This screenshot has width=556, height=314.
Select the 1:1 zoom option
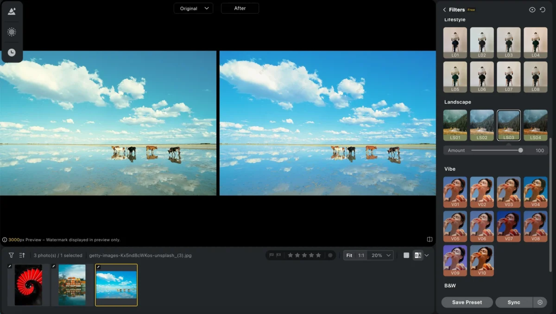tap(361, 255)
